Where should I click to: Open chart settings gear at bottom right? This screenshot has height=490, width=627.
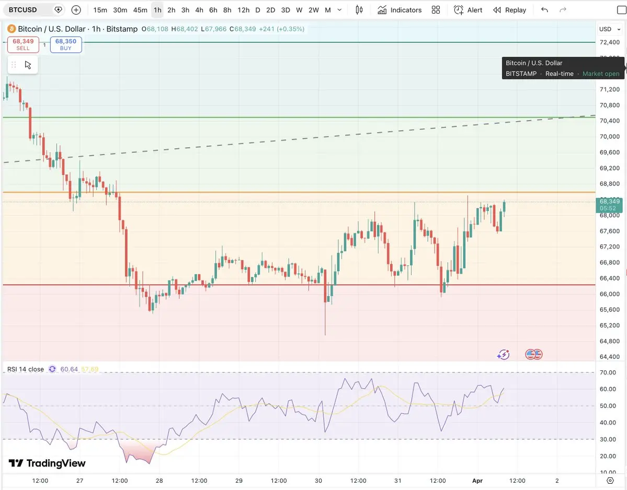click(610, 481)
